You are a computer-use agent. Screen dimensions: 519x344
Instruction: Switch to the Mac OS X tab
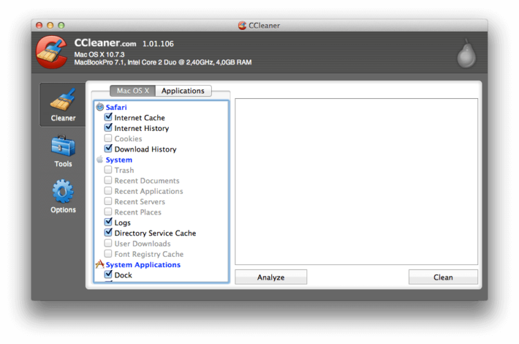(x=133, y=91)
